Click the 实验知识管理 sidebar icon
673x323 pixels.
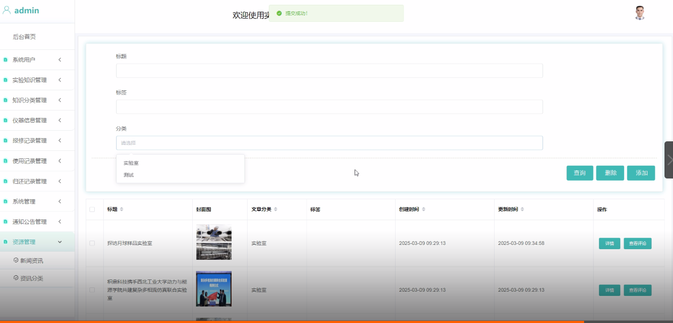[x=6, y=80]
